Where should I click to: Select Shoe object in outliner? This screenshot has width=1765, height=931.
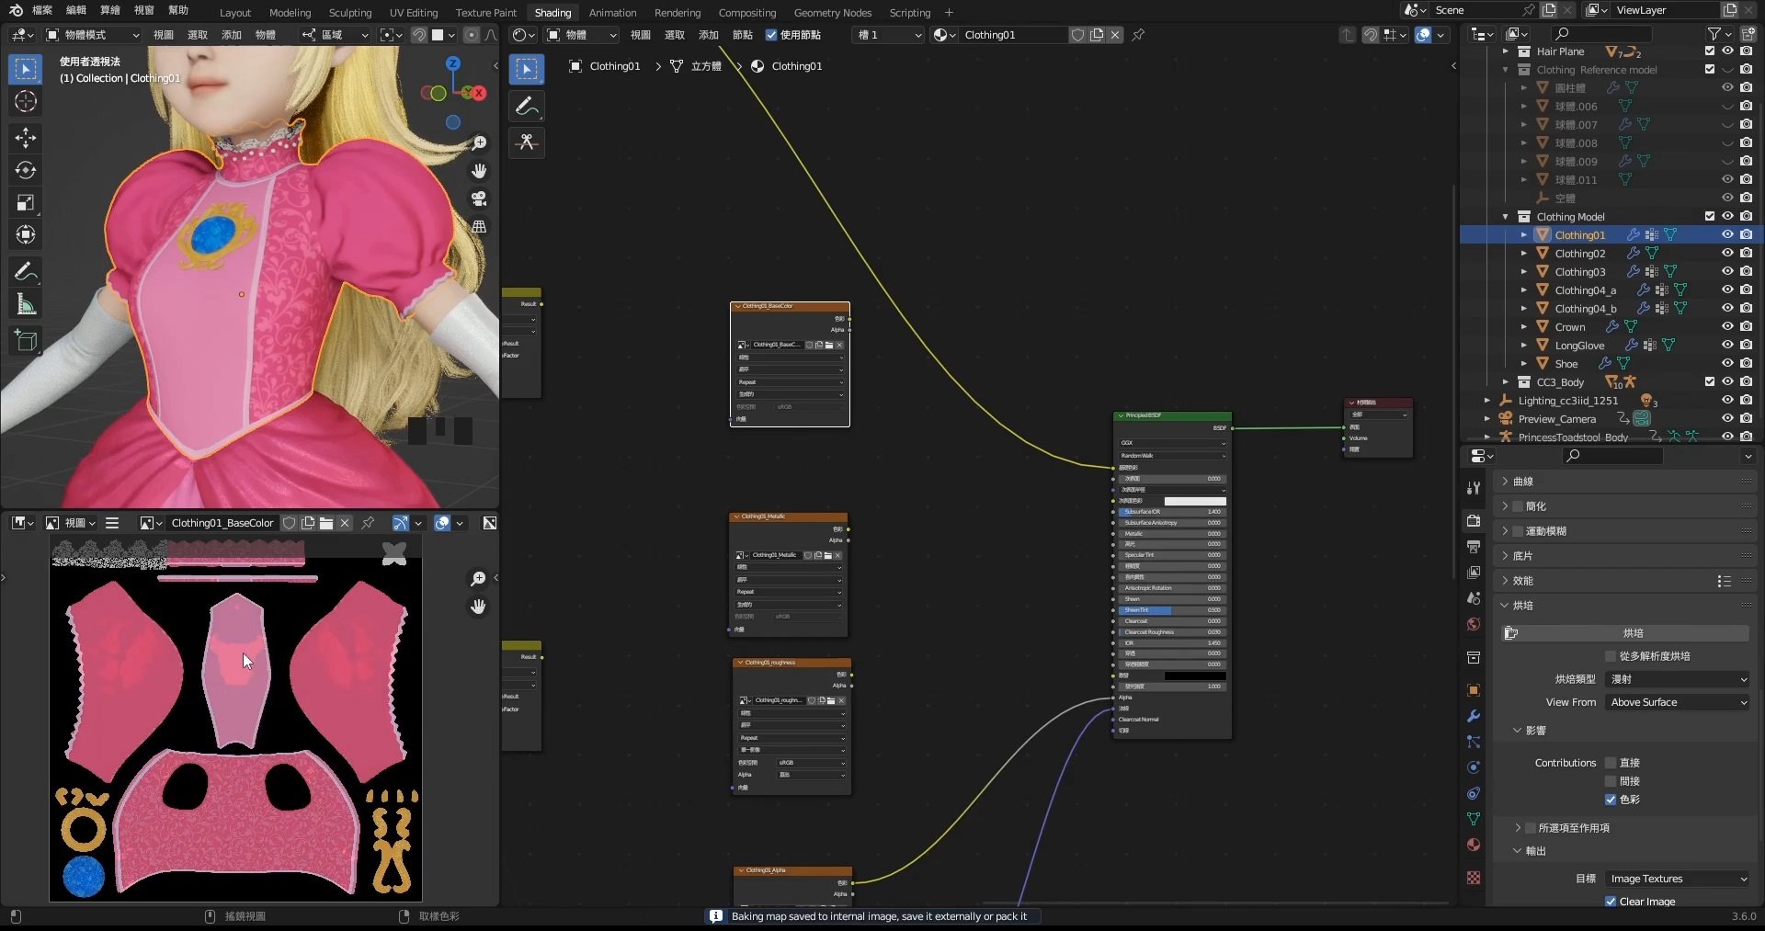(x=1566, y=364)
